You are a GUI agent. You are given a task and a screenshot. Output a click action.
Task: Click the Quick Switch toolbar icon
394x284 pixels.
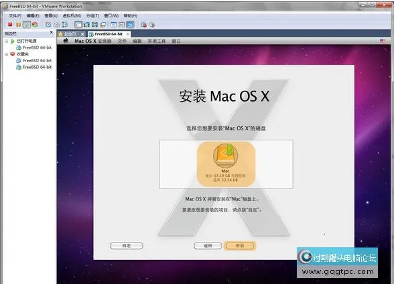coord(94,25)
